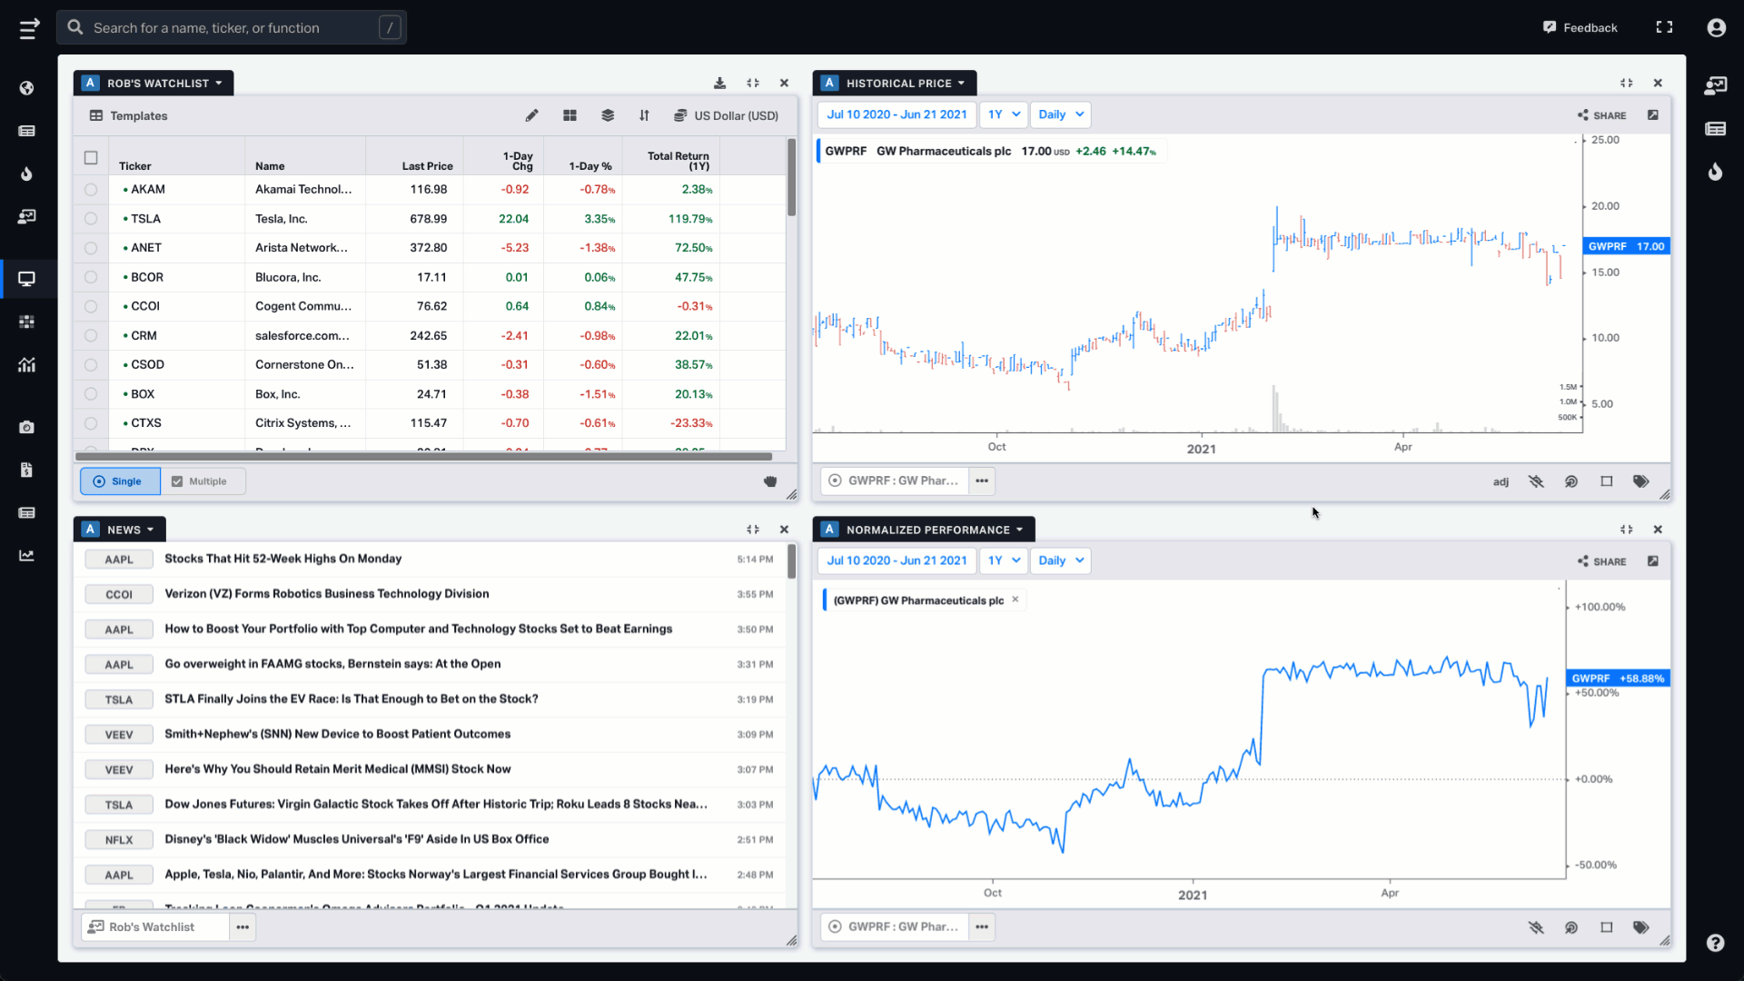Select the Single mode radio button
The height and width of the screenshot is (981, 1744).
120,481
